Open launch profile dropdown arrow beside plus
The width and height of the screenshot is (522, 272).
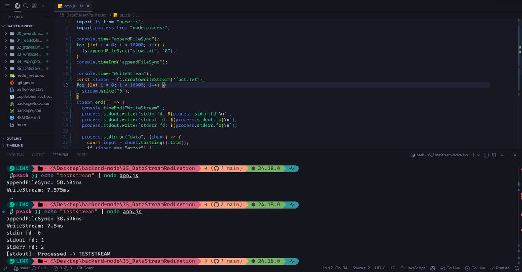pos(478,155)
